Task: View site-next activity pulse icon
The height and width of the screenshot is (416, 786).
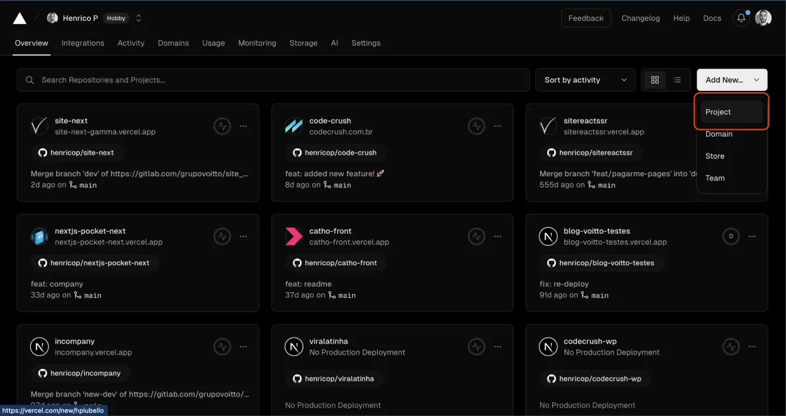Action: (222, 126)
